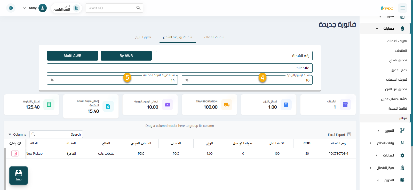Click the منتجات عامه product cell
This screenshot has height=190, width=413.
pos(106,154)
